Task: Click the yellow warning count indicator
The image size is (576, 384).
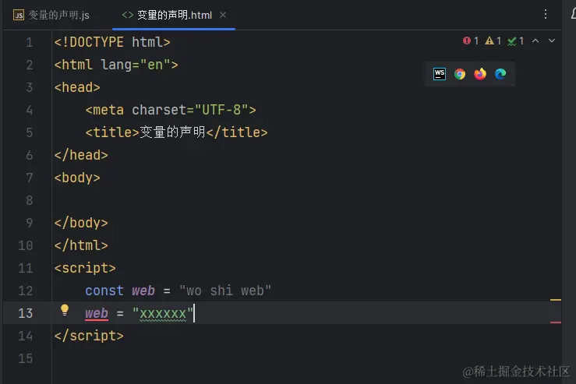Action: (493, 41)
